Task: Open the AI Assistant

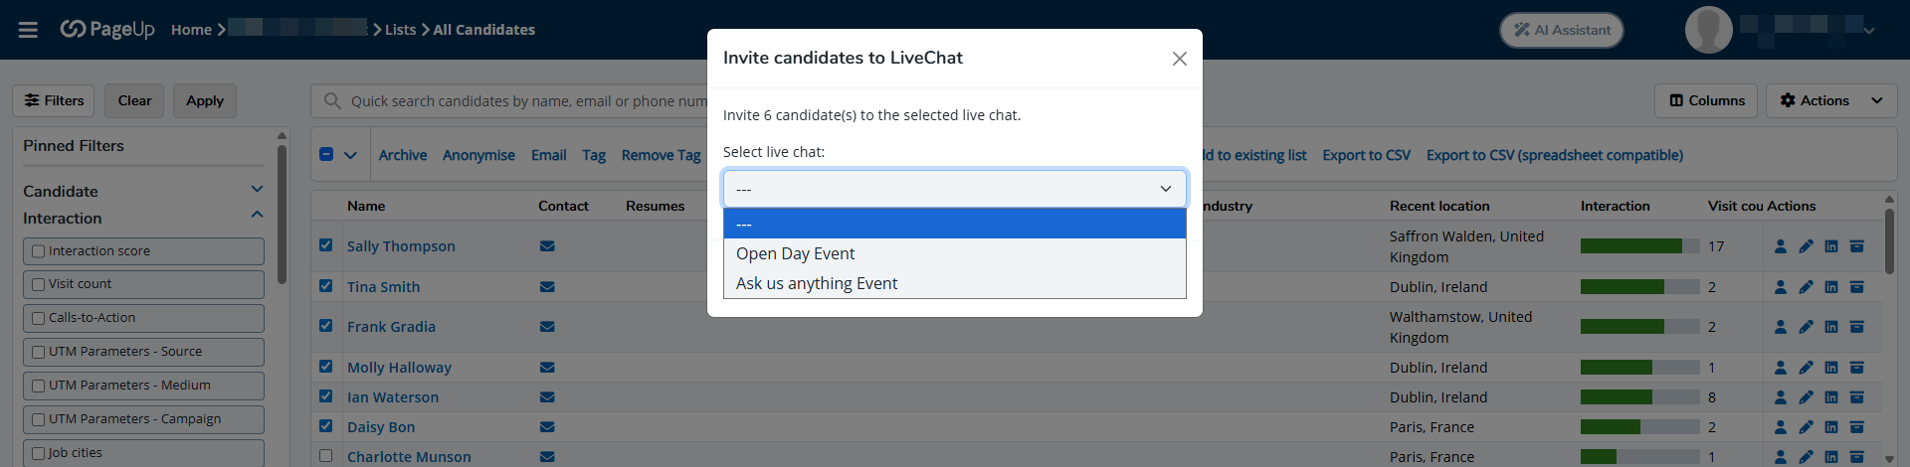Action: click(1561, 30)
